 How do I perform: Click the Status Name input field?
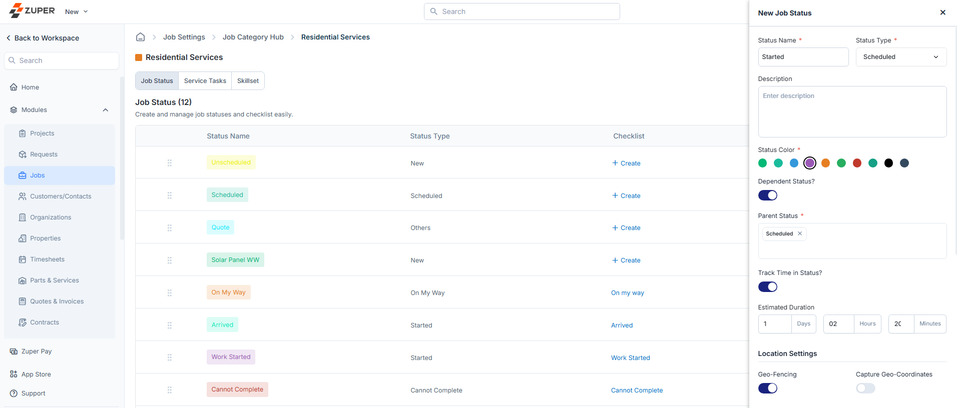click(x=803, y=57)
